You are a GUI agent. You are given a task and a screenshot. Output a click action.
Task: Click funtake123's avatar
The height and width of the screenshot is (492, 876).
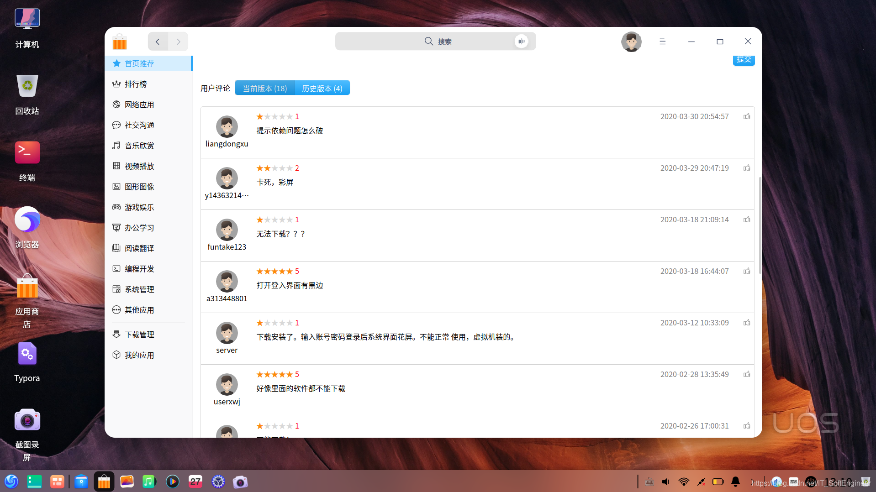click(x=227, y=230)
